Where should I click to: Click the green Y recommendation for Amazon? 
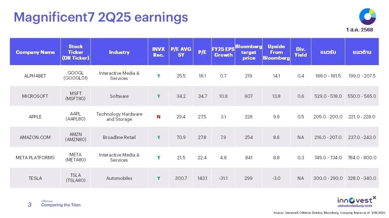[159, 137]
